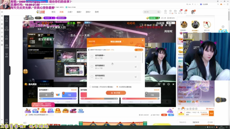Click the orange 鱼丸预言 start button

tap(116, 93)
